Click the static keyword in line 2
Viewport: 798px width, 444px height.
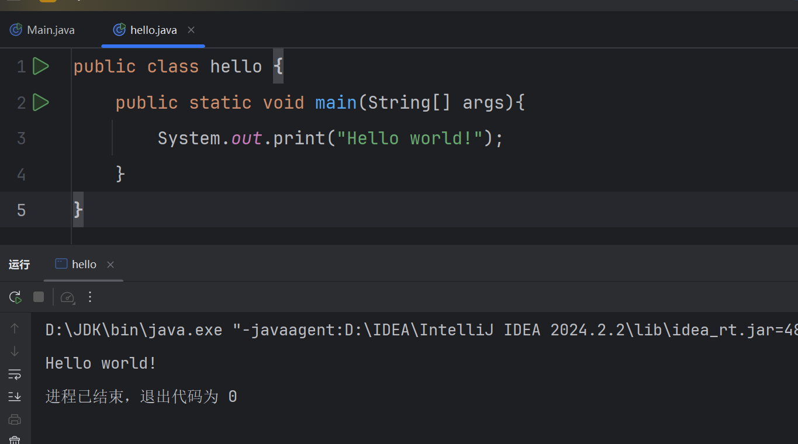click(x=220, y=103)
